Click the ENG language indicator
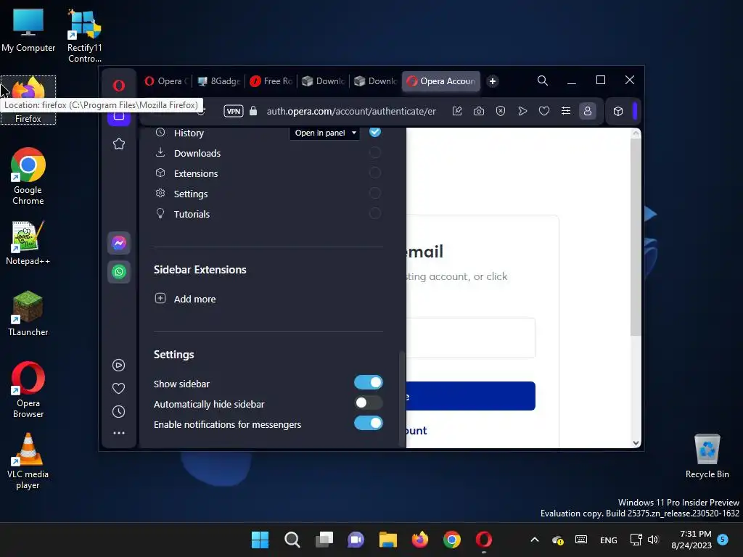 coord(609,540)
